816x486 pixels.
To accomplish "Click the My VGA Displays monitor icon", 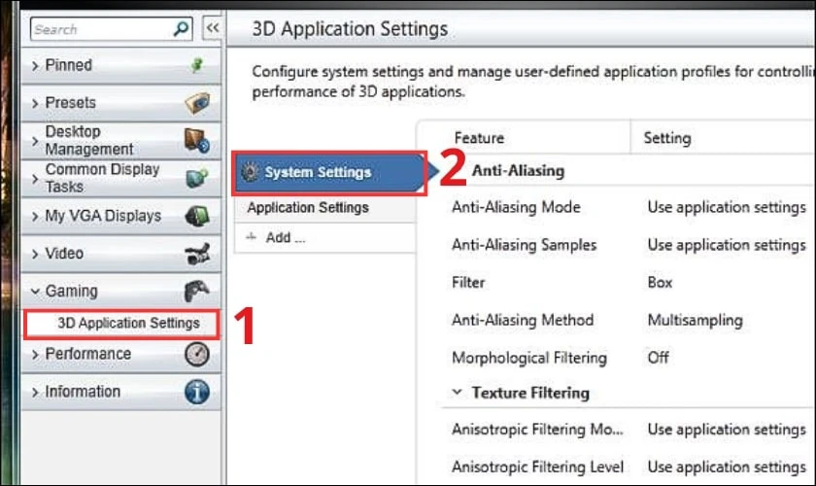I will 197,216.
